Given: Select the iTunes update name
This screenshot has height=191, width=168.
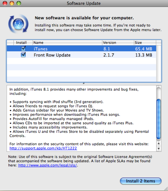Looking at the screenshot, I should tap(41, 49).
